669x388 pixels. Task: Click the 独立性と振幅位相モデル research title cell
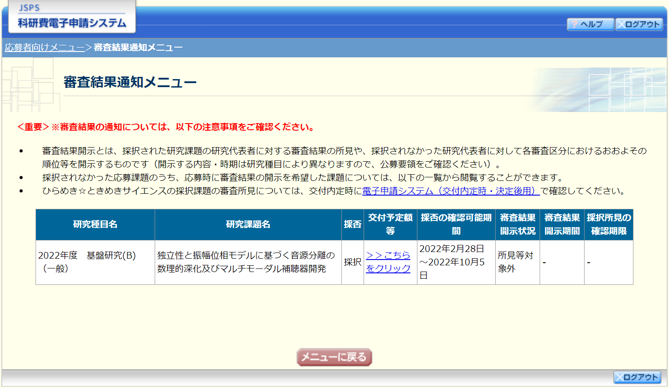click(x=248, y=262)
